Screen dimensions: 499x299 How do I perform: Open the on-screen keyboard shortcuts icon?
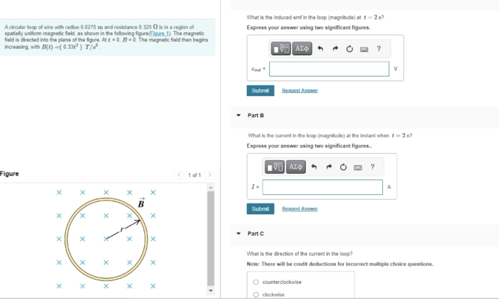364,49
